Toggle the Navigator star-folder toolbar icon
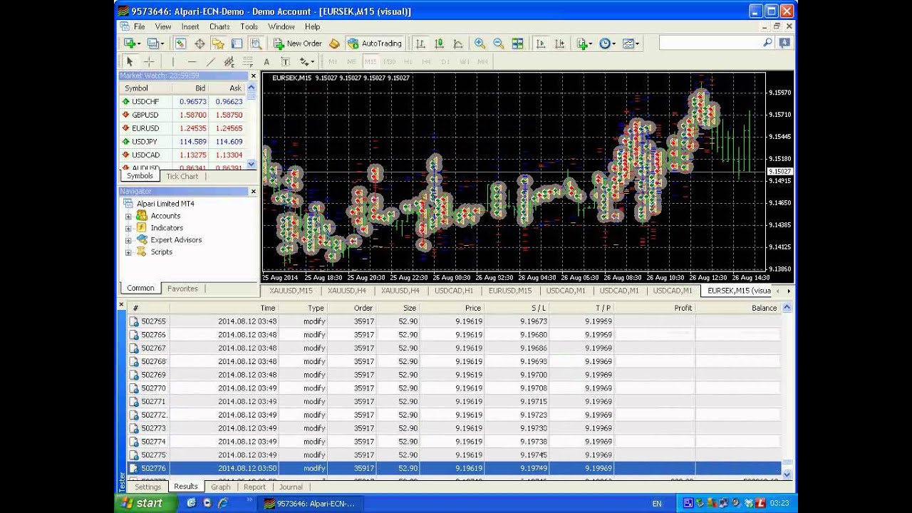 (x=218, y=43)
